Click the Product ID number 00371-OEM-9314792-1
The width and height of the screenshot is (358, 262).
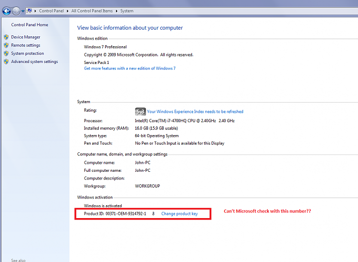(x=126, y=214)
